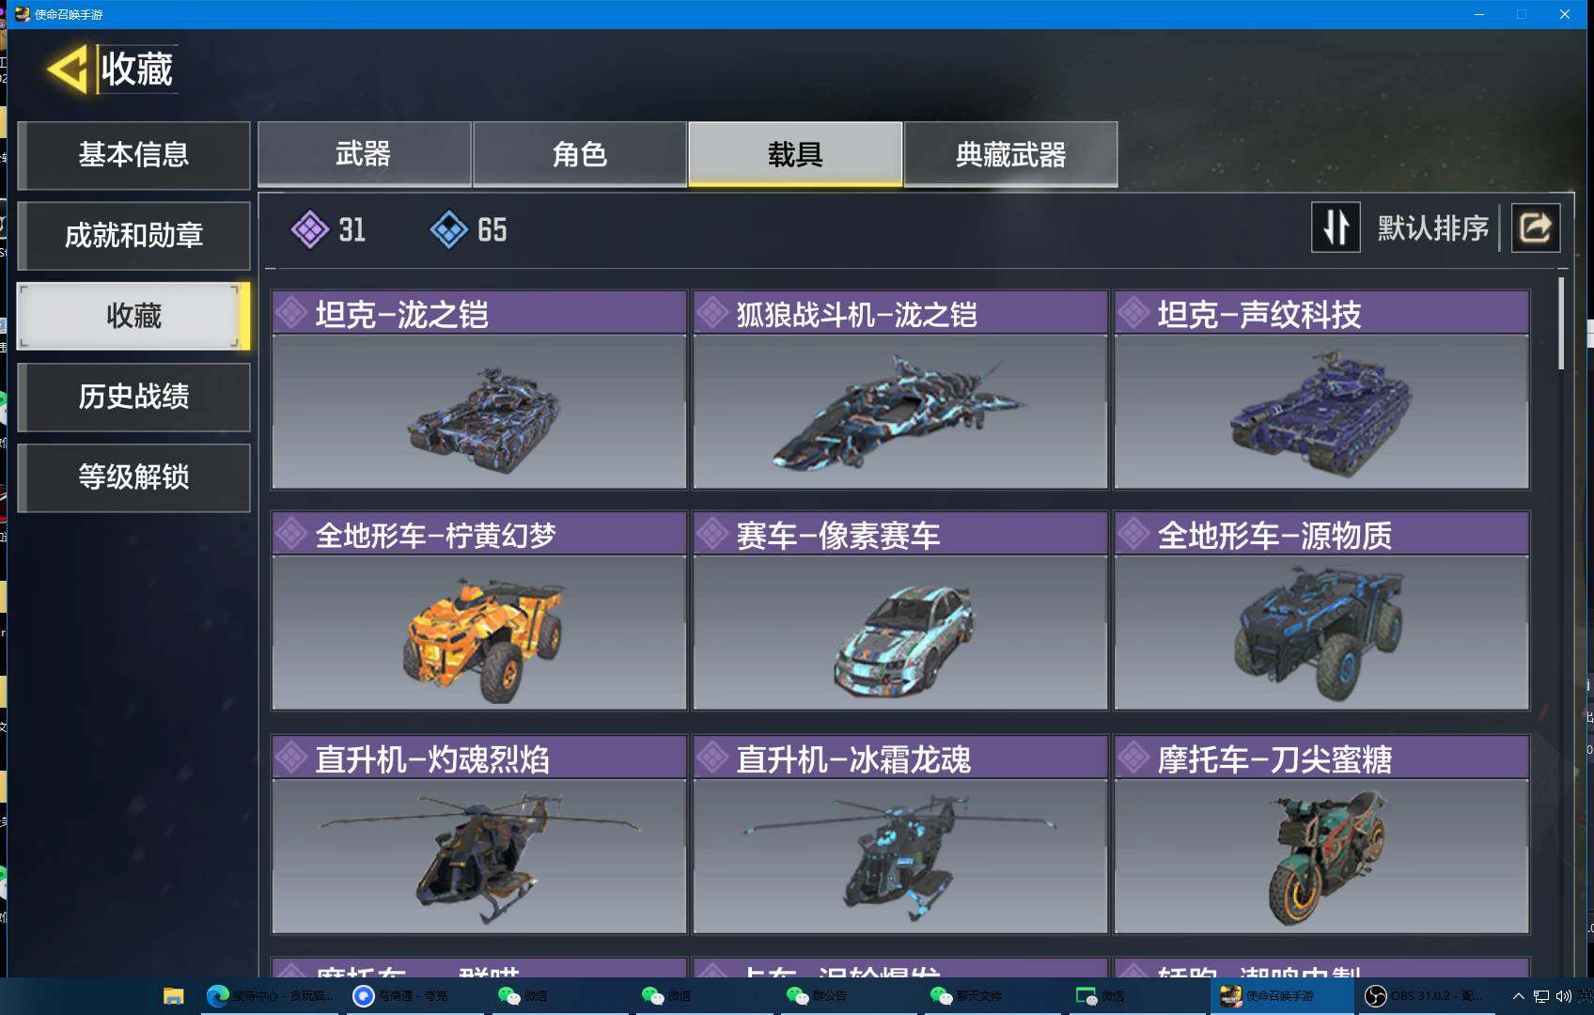The height and width of the screenshot is (1015, 1594).
Task: Click the yellow back arrow icon
Action: click(x=68, y=69)
